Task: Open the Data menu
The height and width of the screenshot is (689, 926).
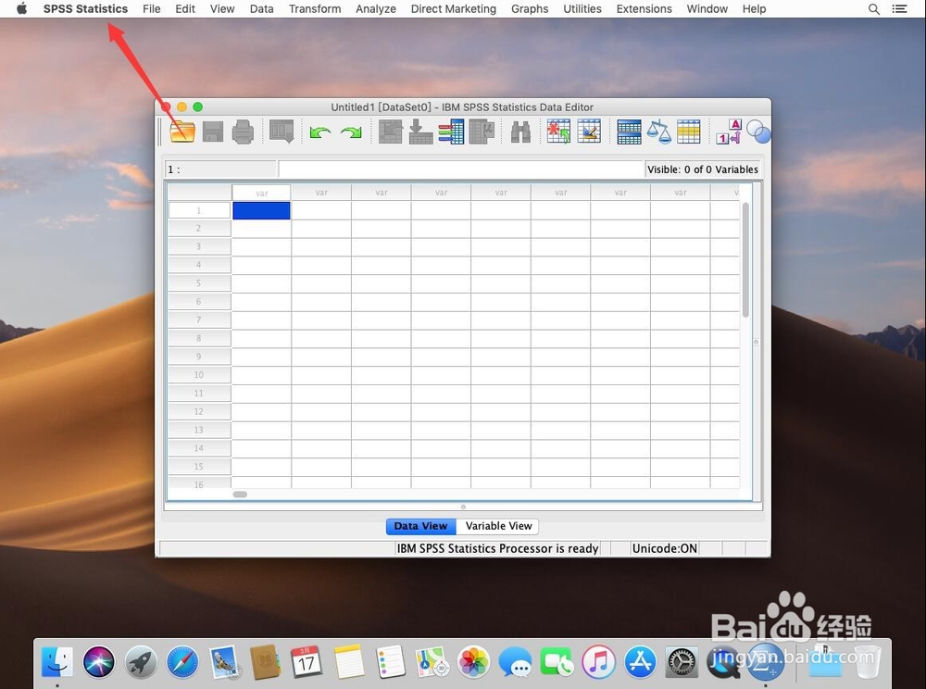Action: (261, 9)
